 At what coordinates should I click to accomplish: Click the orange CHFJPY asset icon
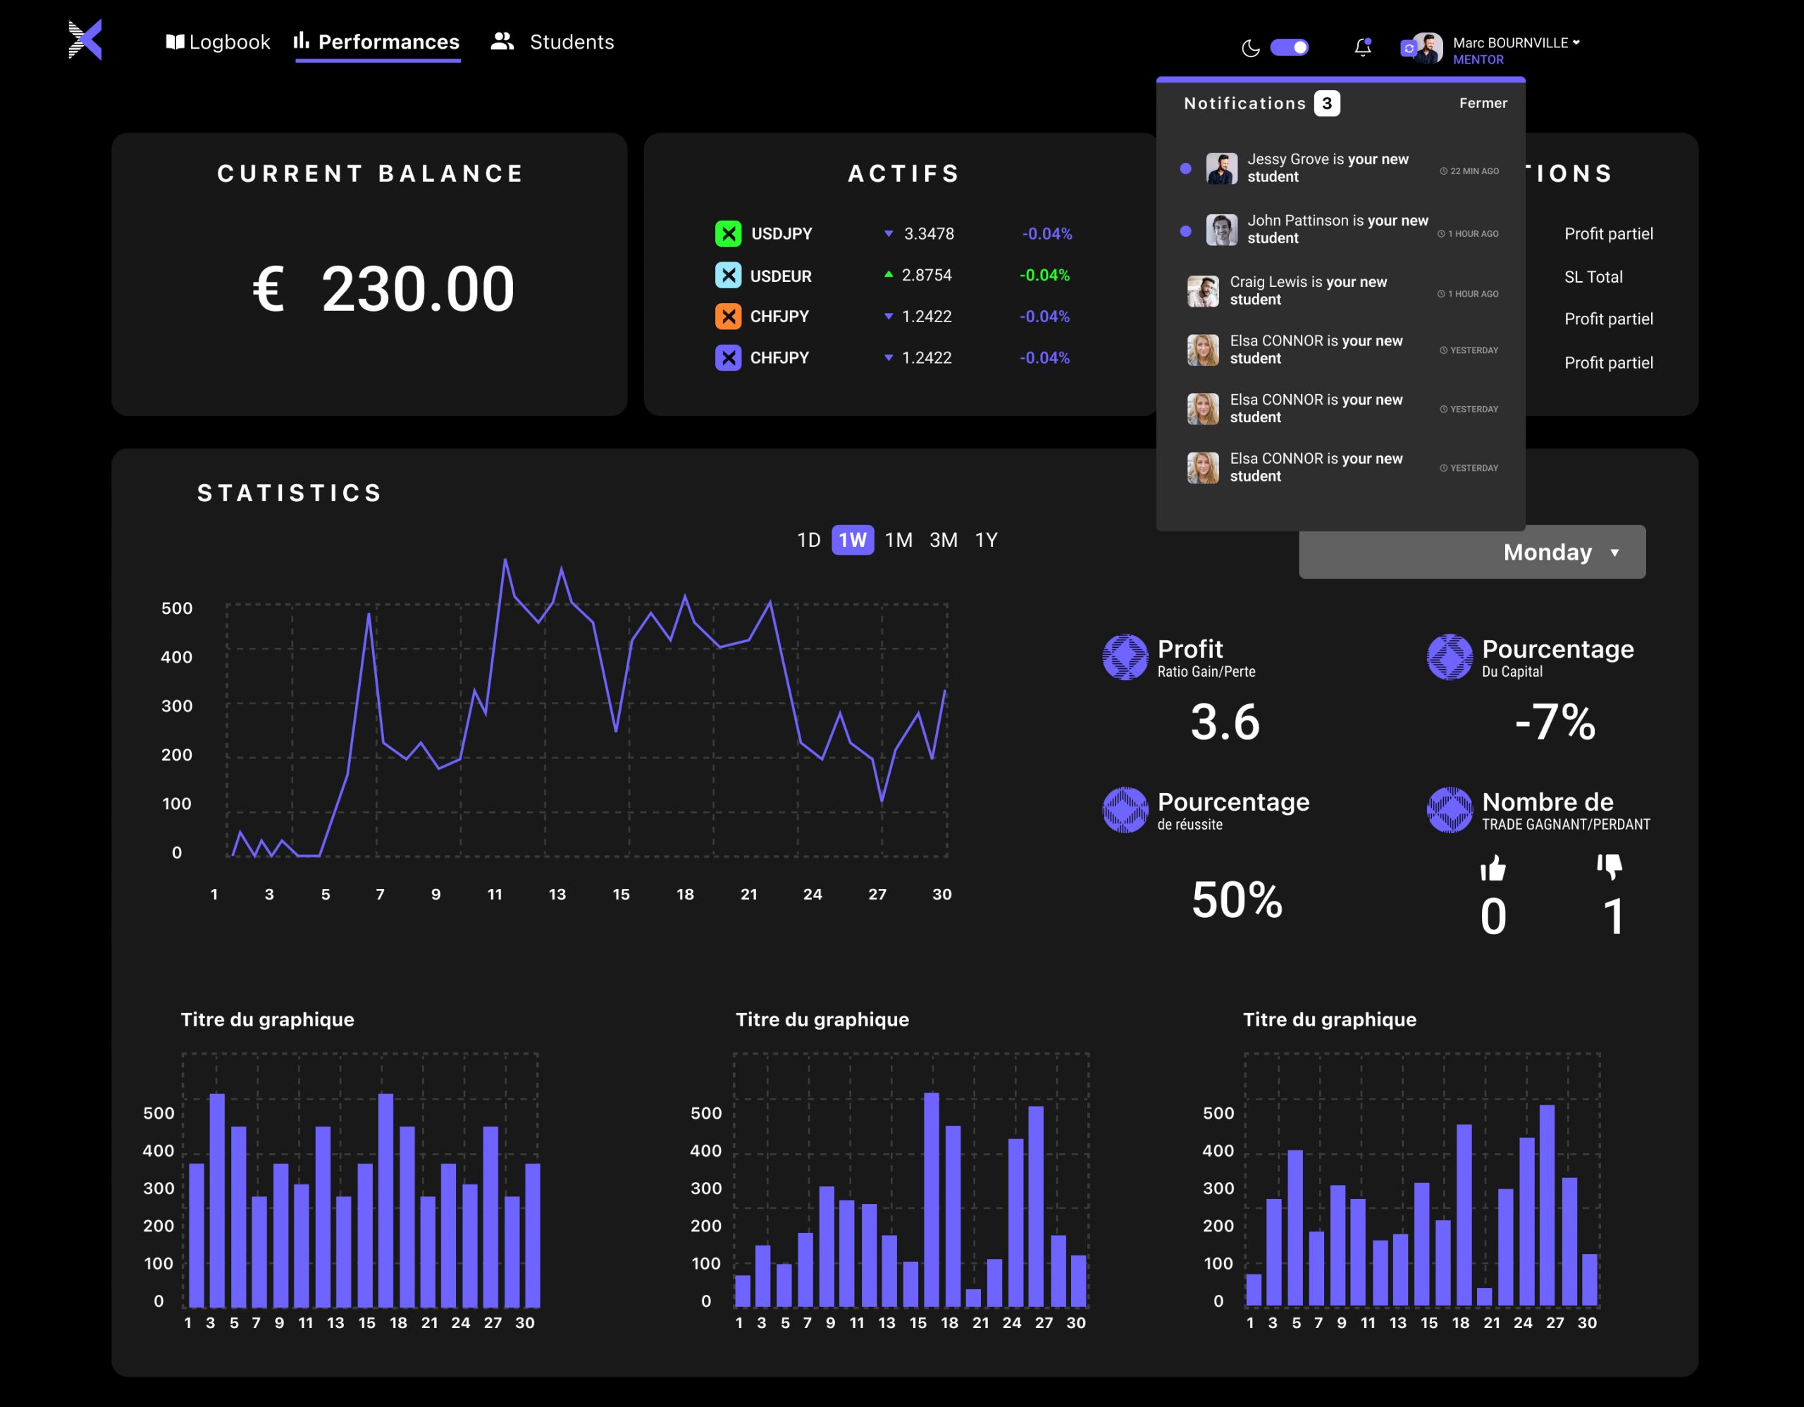coord(728,317)
